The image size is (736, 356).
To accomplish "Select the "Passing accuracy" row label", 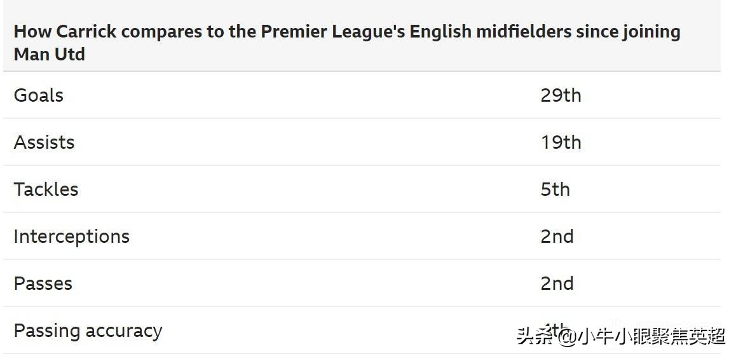I will coord(88,331).
